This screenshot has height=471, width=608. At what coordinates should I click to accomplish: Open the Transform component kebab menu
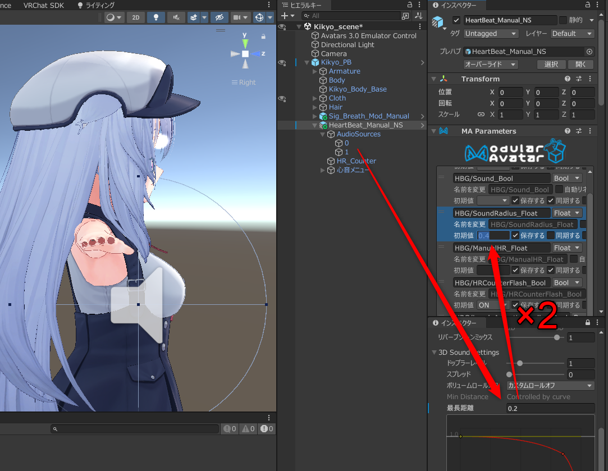coord(590,79)
